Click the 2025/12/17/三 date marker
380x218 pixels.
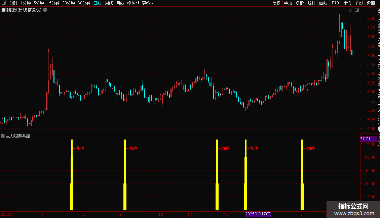click(258, 214)
